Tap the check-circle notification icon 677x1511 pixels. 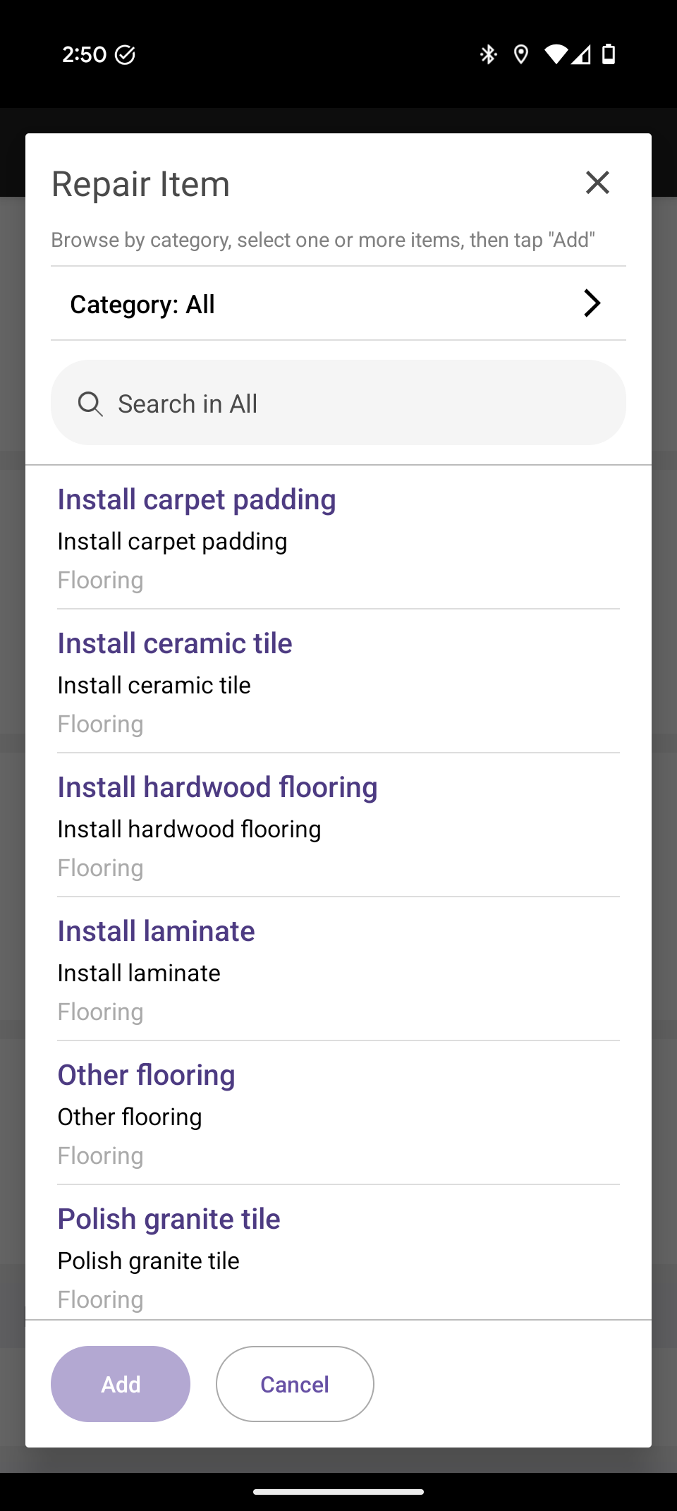coord(125,55)
